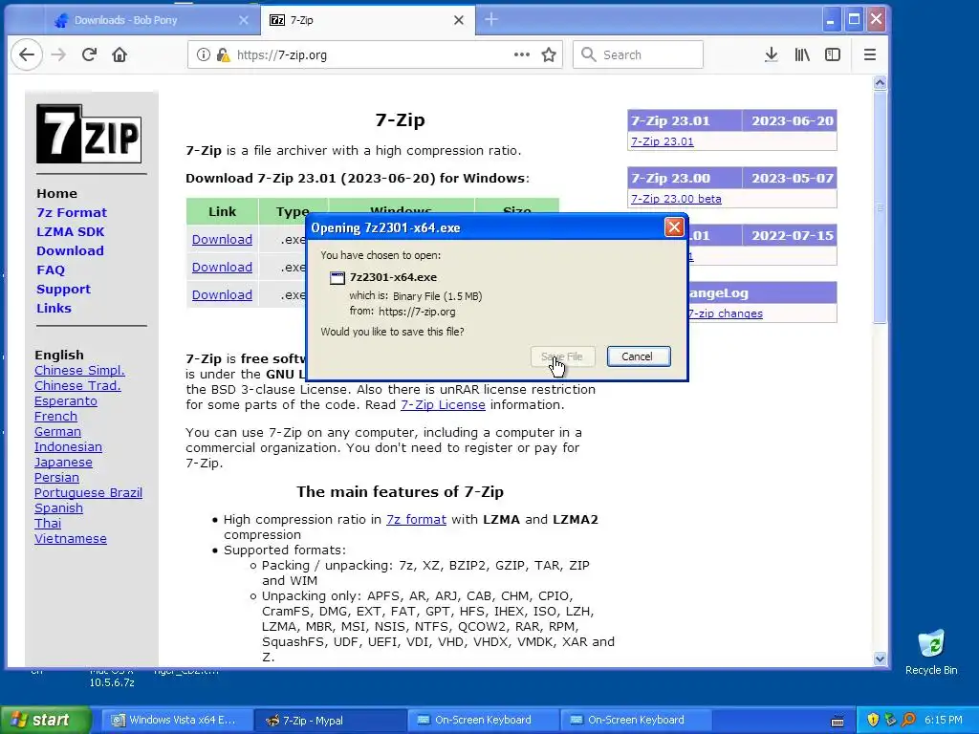This screenshot has height=734, width=979.
Task: Open the hamburger application menu
Action: pos(870,54)
